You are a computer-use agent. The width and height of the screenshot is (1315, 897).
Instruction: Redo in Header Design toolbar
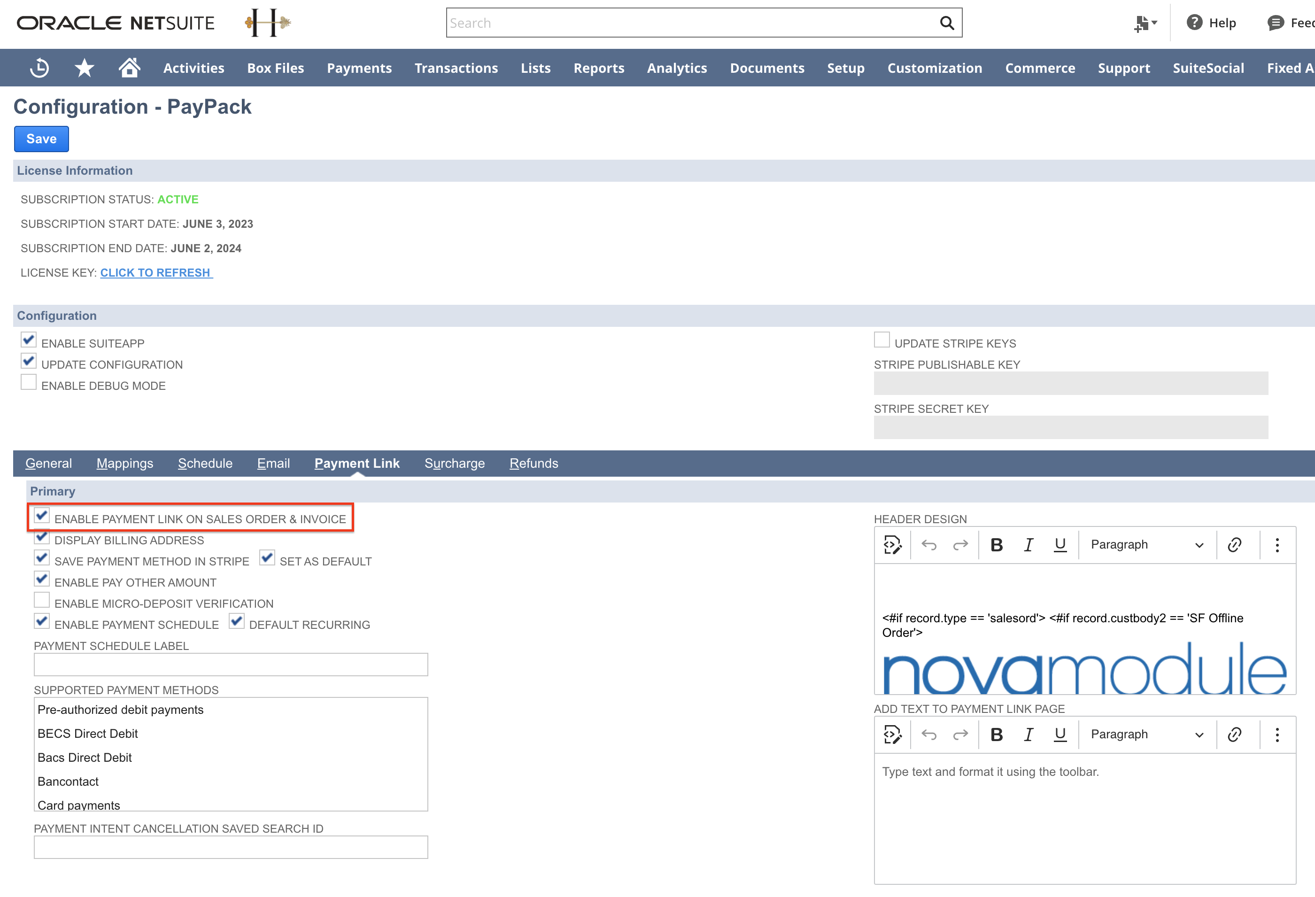click(x=960, y=545)
